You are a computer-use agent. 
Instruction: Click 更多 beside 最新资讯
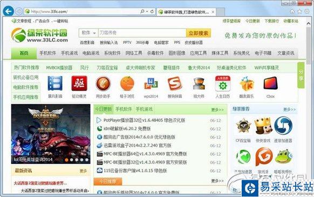[x=83, y=171]
